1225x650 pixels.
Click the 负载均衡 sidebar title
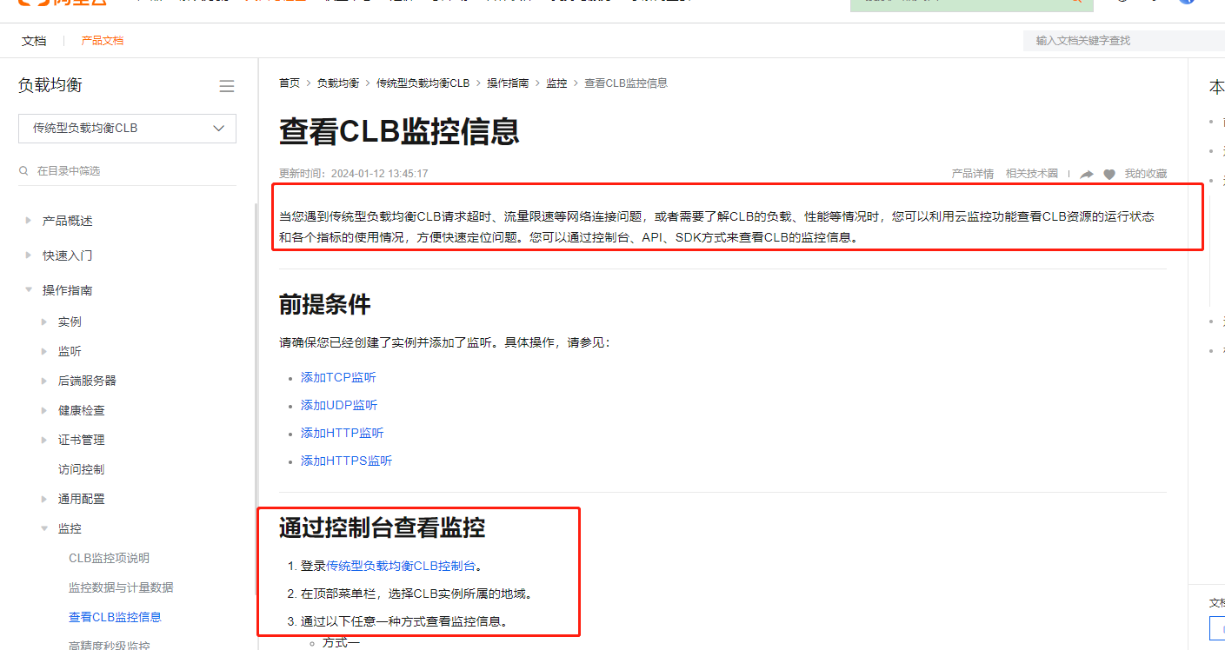[50, 85]
